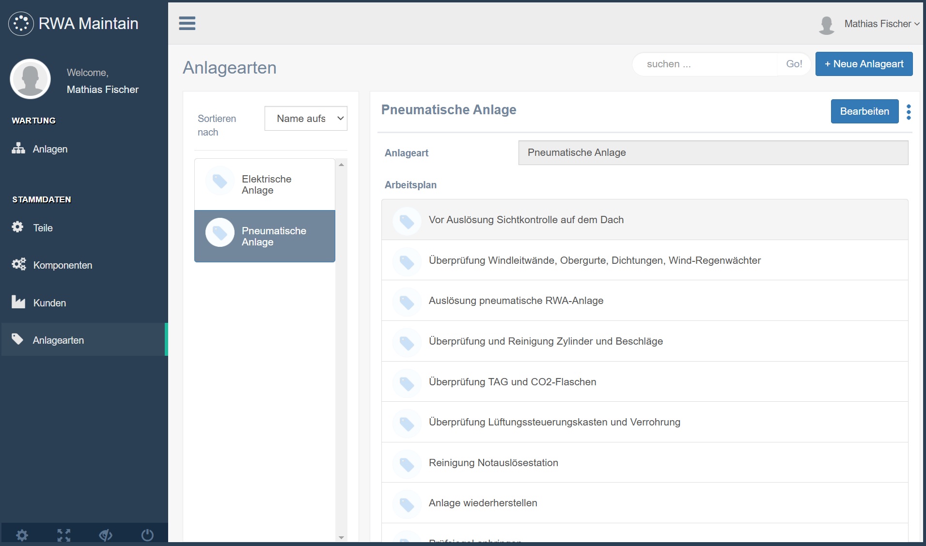926x546 pixels.
Task: Click the Go! search button
Action: 794,64
